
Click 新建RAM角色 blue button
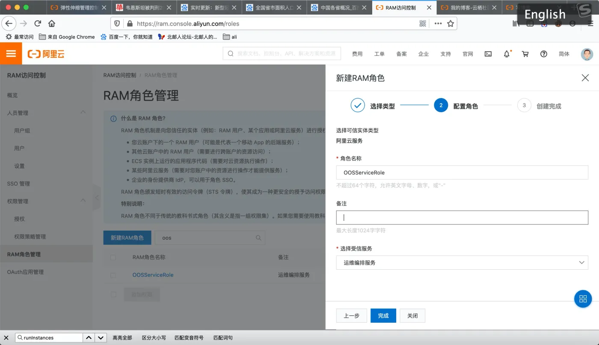click(x=128, y=238)
